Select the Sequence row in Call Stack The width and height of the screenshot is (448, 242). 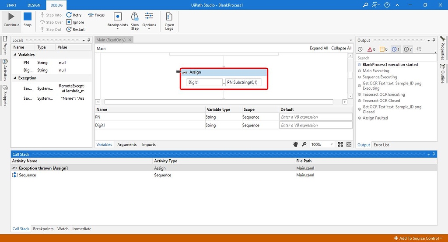pyautogui.click(x=224, y=175)
